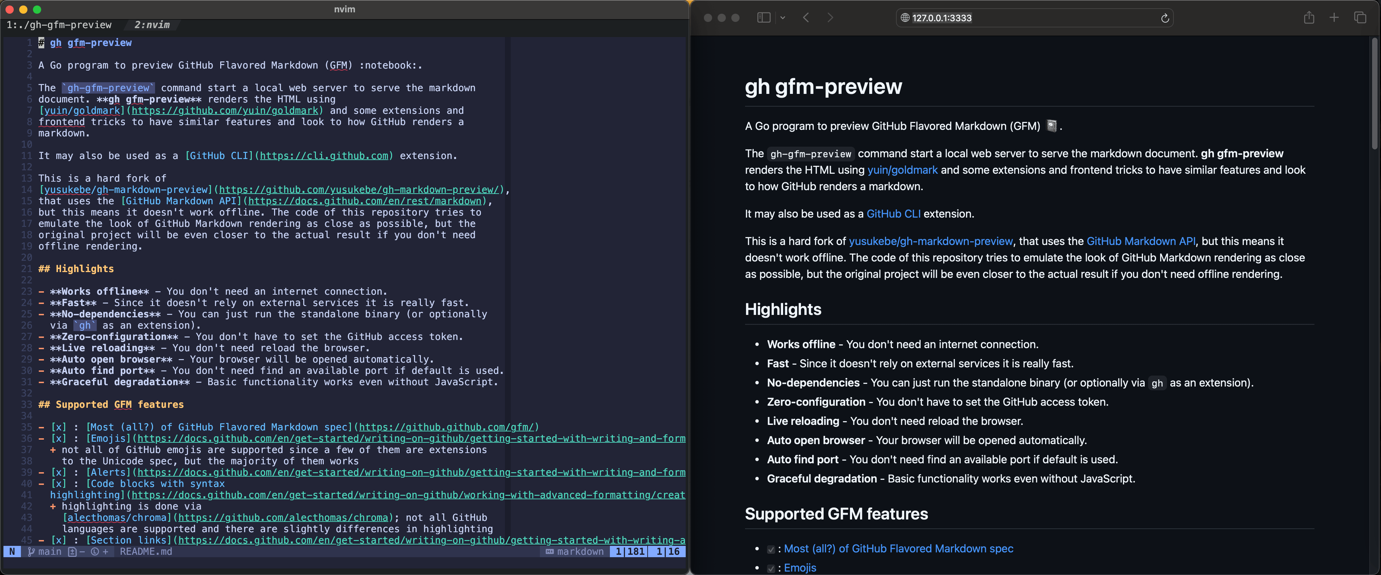1381x575 pixels.
Task: Focus the 127.0.0.1:3333 address field
Action: click(x=1034, y=18)
